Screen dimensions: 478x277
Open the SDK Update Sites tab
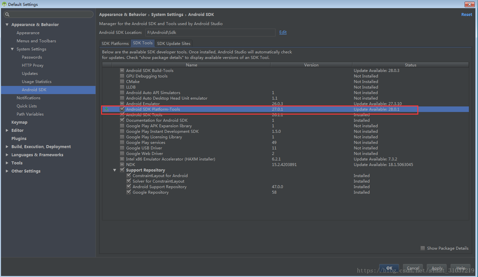173,43
